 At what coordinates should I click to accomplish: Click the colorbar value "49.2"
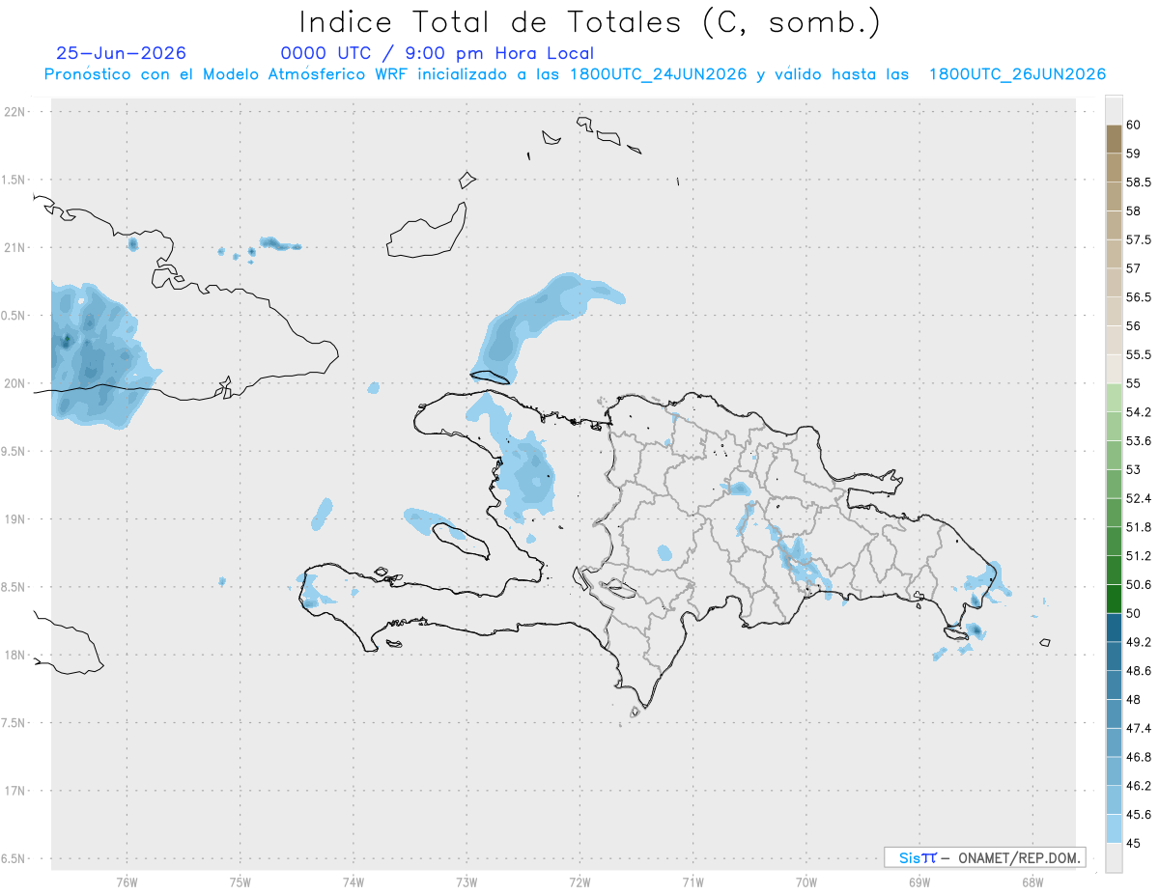point(1139,642)
